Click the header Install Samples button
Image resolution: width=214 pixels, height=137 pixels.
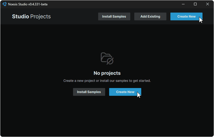114,17
